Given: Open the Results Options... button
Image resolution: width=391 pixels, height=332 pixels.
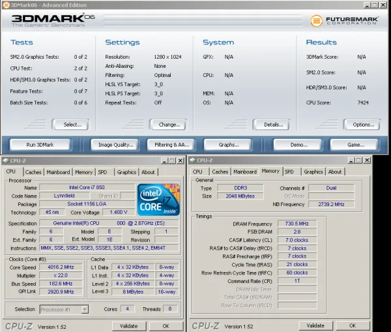Looking at the screenshot, I should pyautogui.click(x=362, y=125).
